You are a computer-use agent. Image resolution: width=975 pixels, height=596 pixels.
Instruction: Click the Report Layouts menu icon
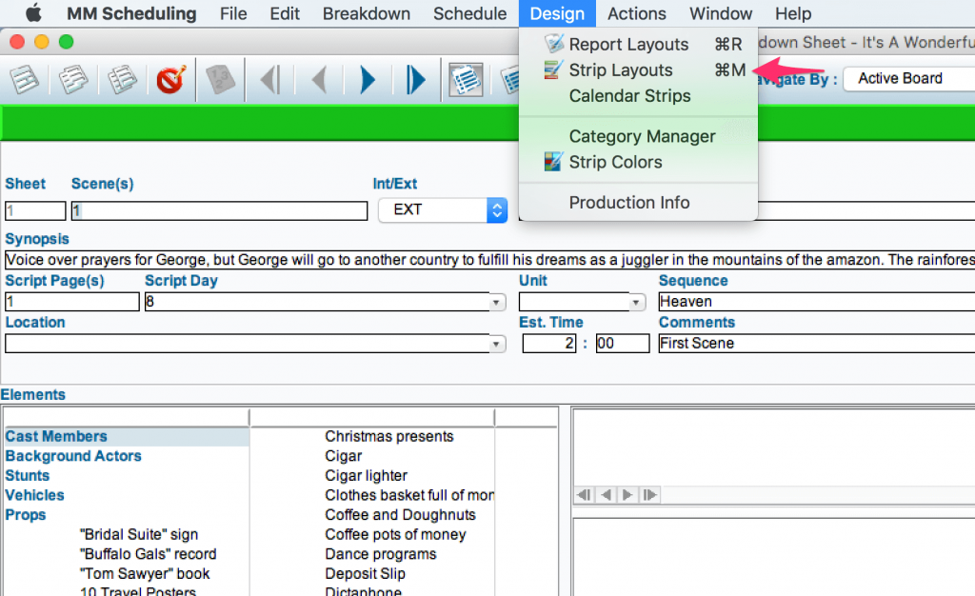point(554,44)
